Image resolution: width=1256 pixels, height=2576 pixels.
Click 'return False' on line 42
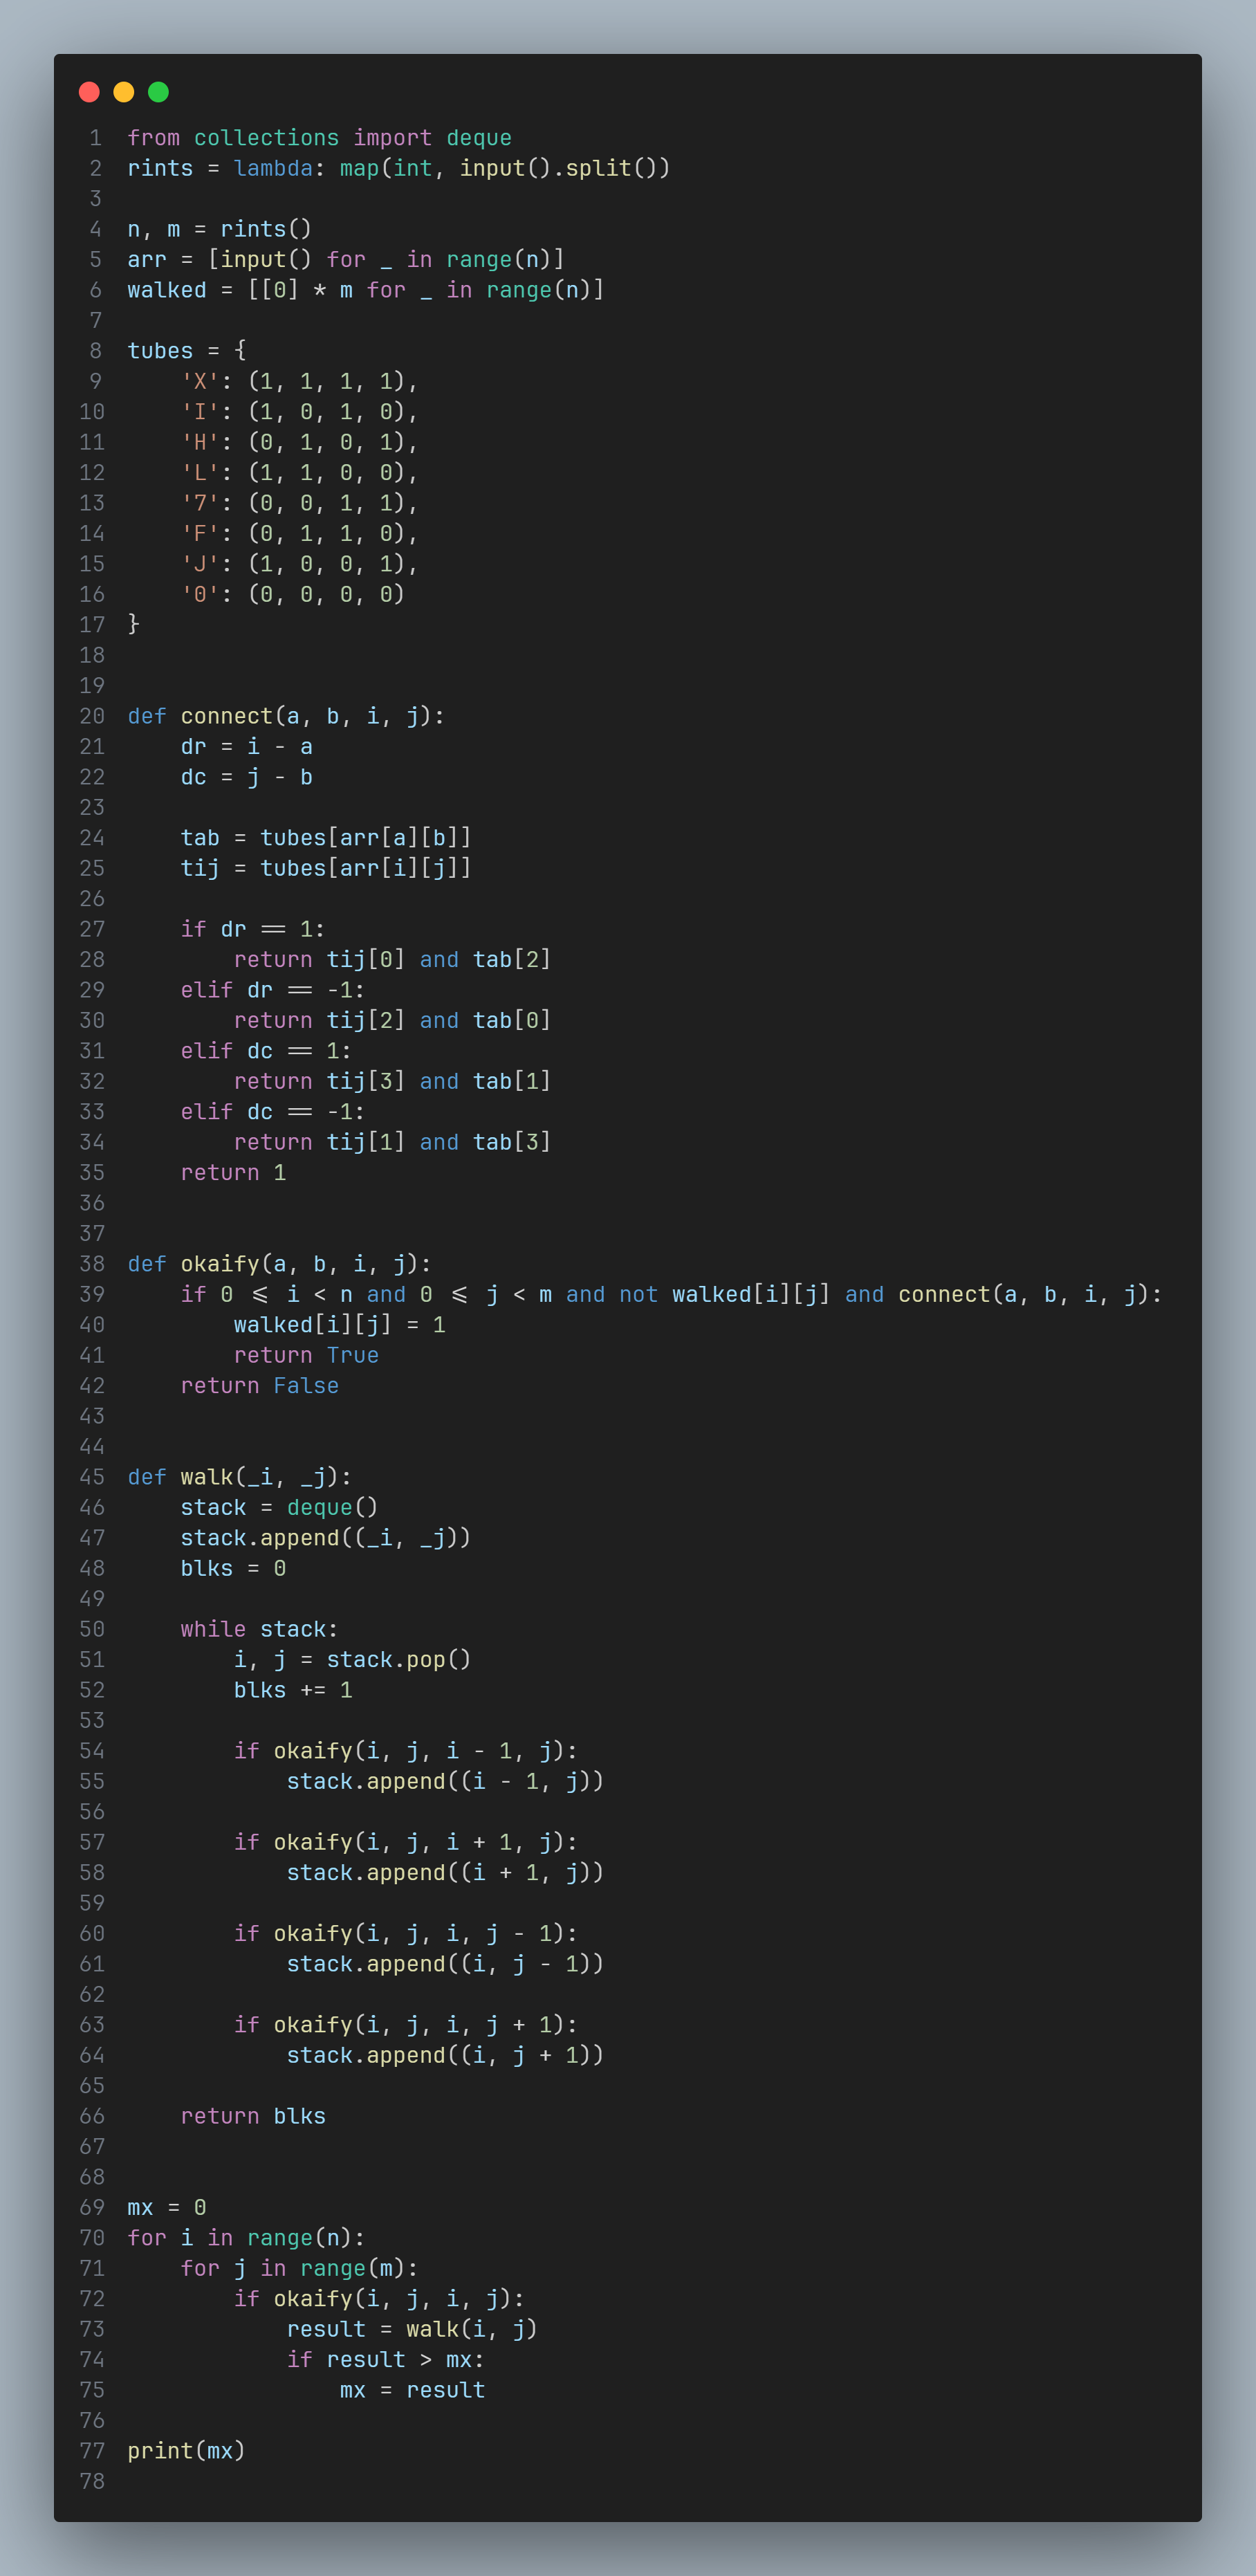(x=259, y=1385)
